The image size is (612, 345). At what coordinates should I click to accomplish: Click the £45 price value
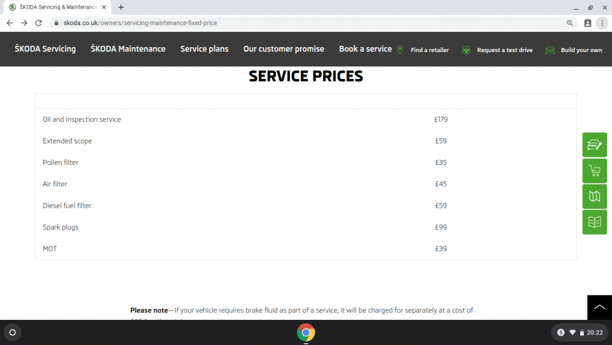[441, 184]
